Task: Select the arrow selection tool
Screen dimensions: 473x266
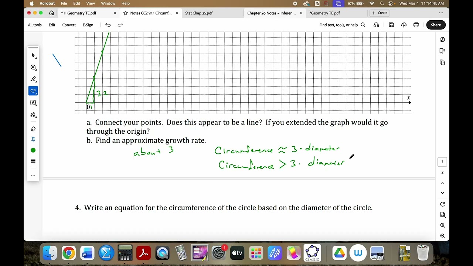Action: click(33, 55)
